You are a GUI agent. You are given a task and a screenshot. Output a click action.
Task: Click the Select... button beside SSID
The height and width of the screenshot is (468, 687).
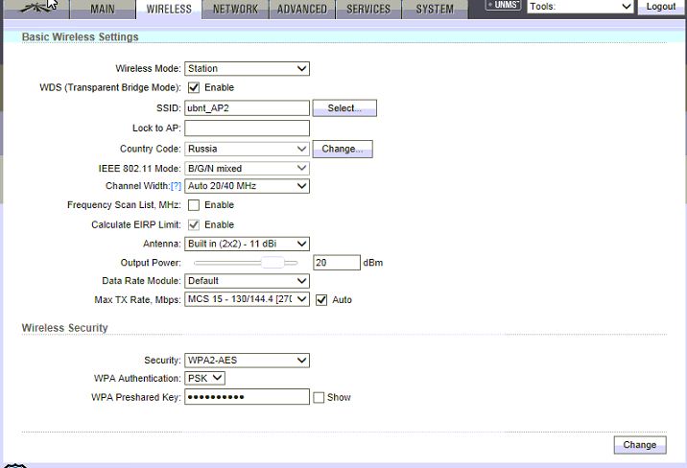tap(344, 108)
